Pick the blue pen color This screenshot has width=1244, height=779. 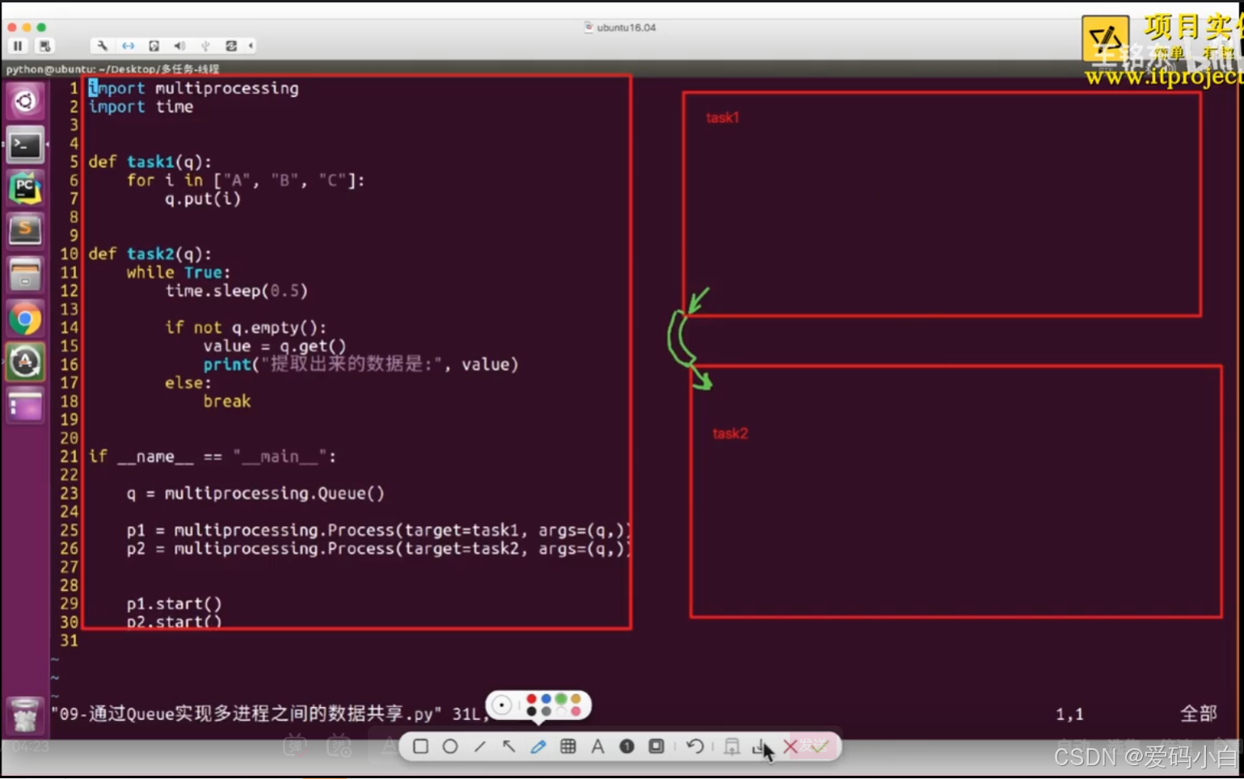(x=546, y=698)
